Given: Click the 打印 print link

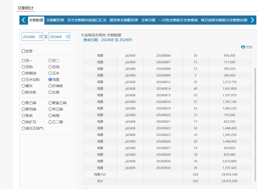Looking at the screenshot, I should tap(249, 47).
